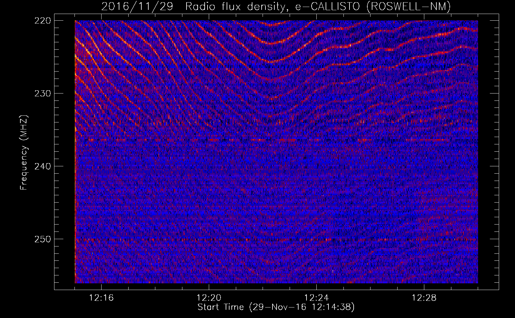Click the 250 frequency tick label
Screen dimensions: 515x318
click(x=42, y=239)
